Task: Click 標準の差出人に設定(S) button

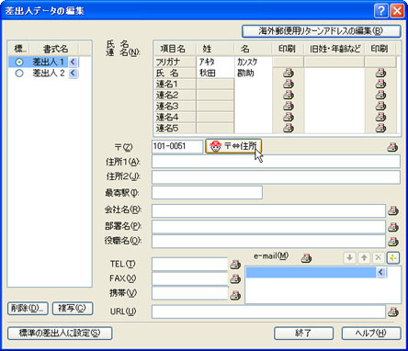Action: [x=60, y=334]
